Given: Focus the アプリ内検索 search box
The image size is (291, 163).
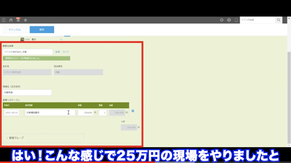Looking at the screenshot, I should click(258, 20).
